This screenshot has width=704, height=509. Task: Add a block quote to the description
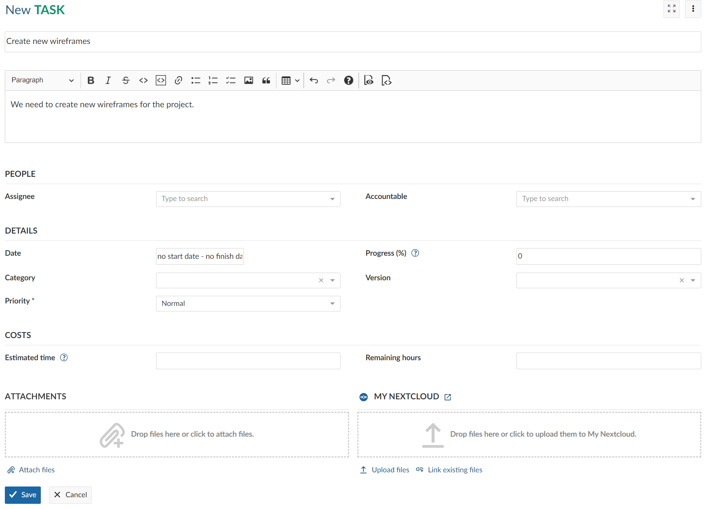click(x=266, y=80)
